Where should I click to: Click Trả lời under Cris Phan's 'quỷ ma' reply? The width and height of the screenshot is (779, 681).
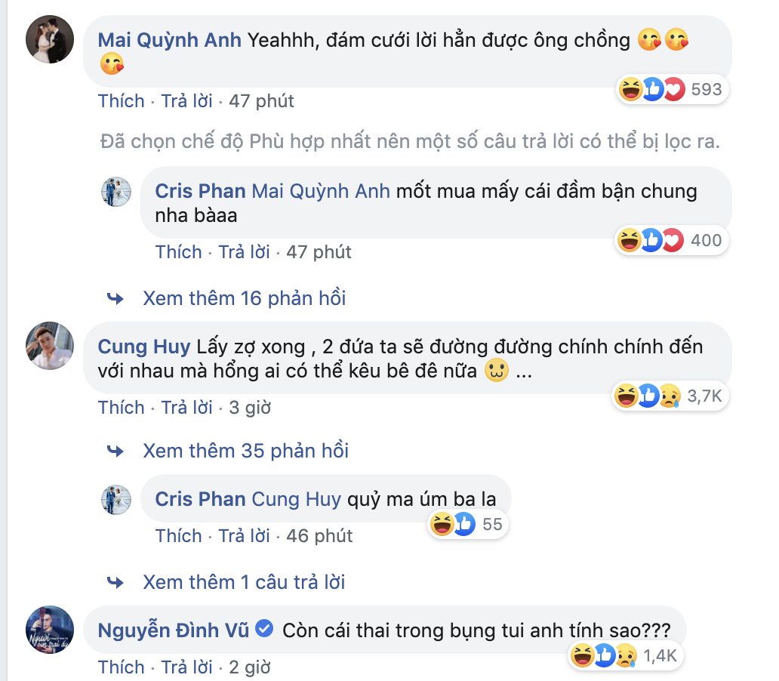coord(244,536)
